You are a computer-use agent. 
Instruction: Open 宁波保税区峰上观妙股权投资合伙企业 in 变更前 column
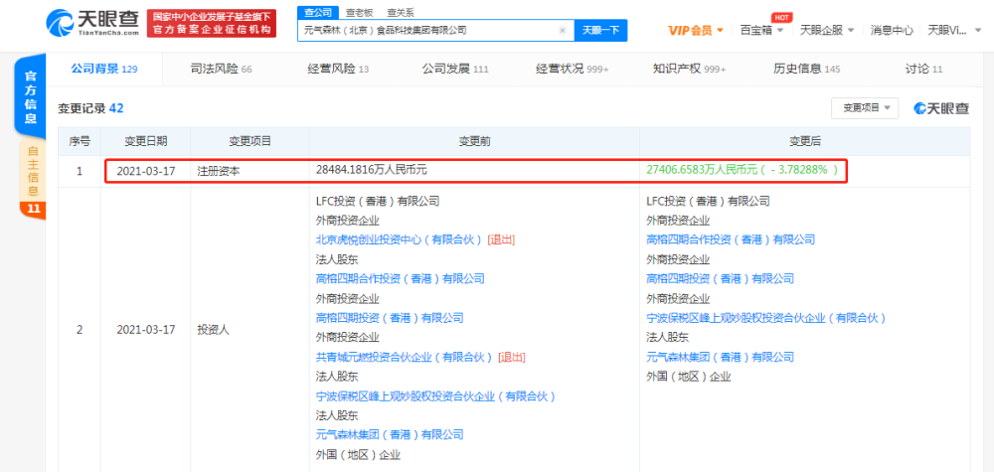(x=435, y=396)
